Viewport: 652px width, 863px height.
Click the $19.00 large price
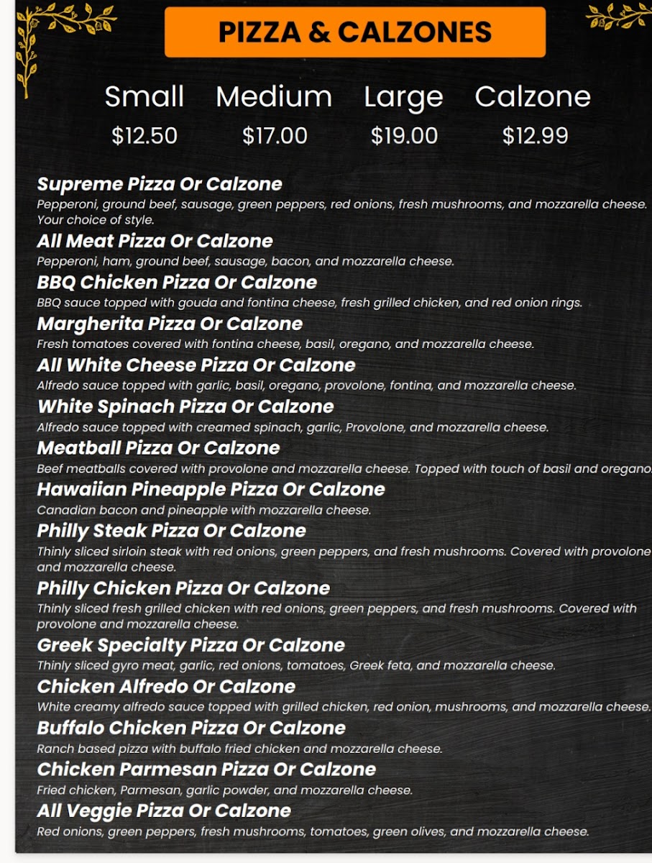tap(404, 136)
